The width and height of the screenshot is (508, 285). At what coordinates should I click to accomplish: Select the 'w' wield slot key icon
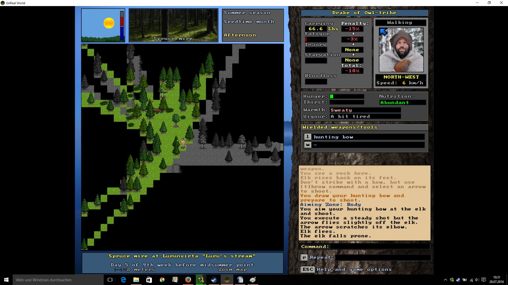(x=307, y=145)
